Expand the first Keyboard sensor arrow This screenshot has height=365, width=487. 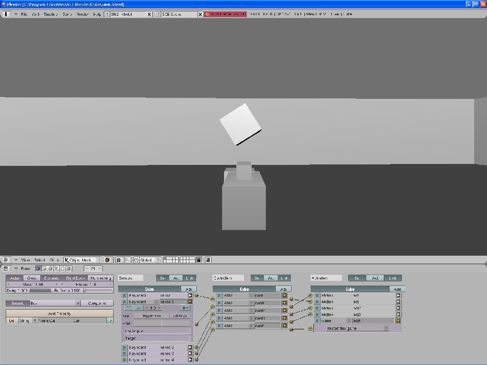(190, 296)
